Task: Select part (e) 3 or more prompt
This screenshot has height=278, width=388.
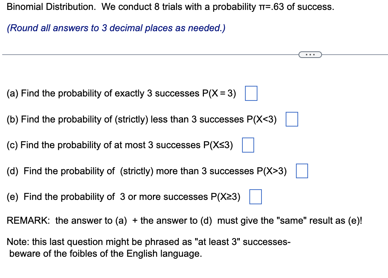Action: 125,197
